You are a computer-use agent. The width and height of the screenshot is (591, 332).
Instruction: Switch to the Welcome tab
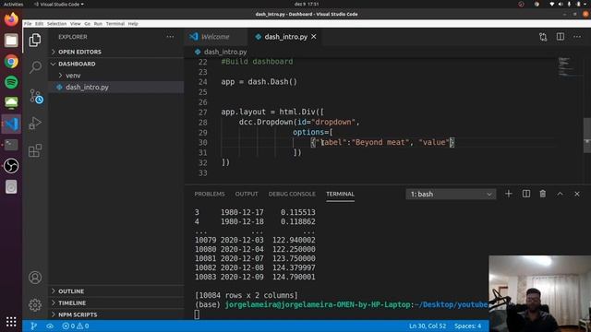(215, 37)
